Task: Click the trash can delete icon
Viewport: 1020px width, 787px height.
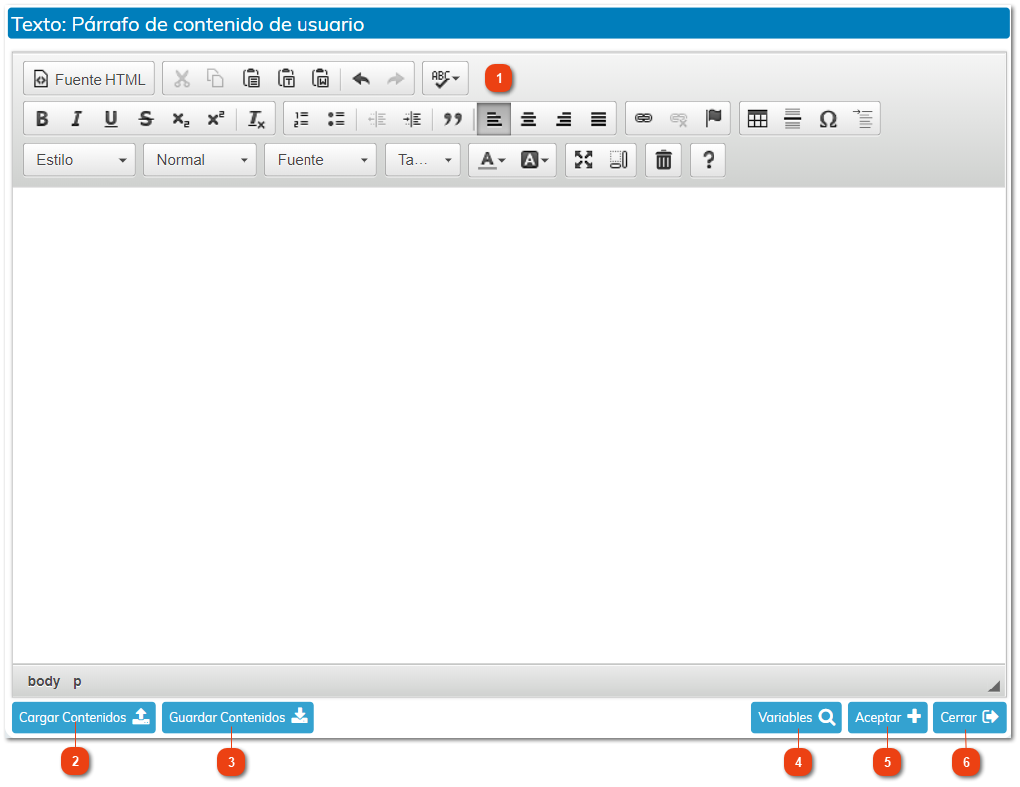Action: (663, 160)
